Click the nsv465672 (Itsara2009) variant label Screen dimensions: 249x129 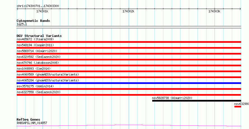click(35, 39)
